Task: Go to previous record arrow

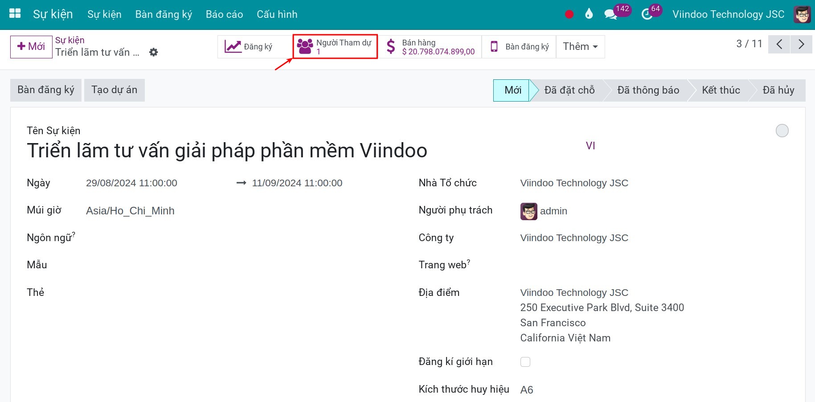Action: [x=779, y=44]
